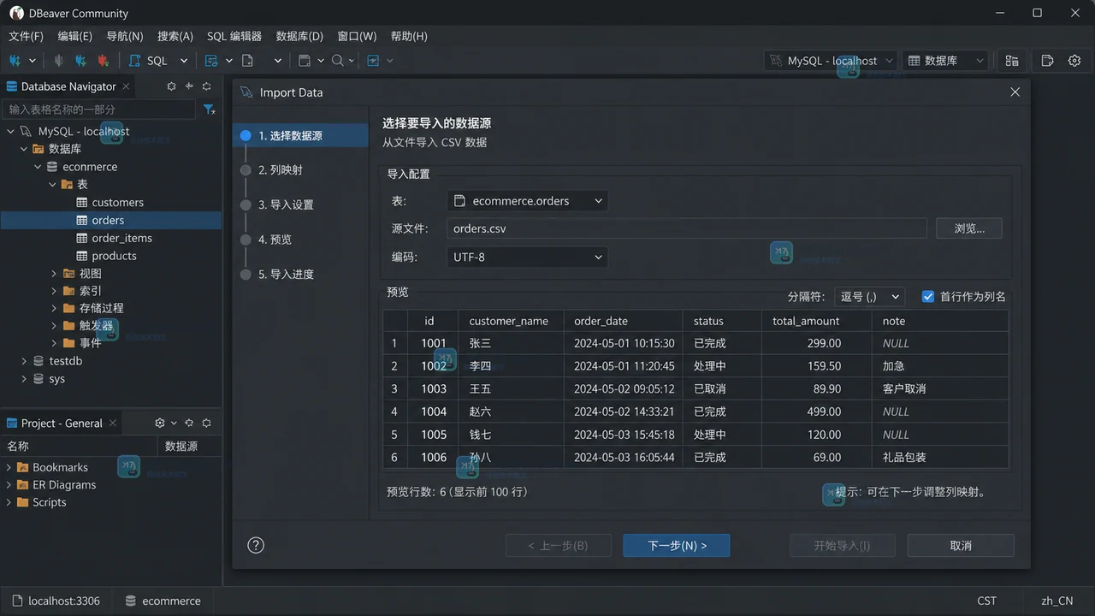The image size is (1095, 616).
Task: Click the note page icon beside settings gear
Action: click(x=1047, y=61)
